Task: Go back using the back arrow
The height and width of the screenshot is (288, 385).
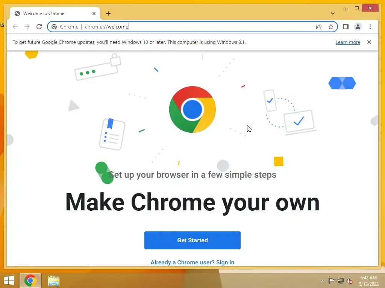Action: 15,27
